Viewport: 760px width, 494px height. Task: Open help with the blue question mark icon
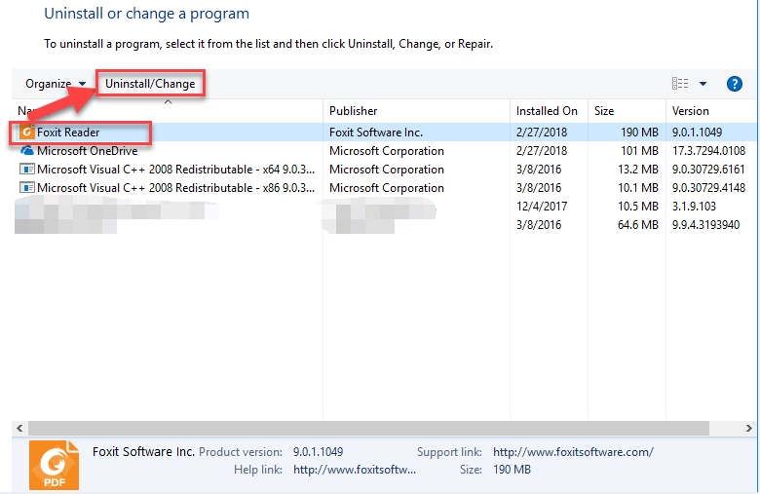[735, 84]
